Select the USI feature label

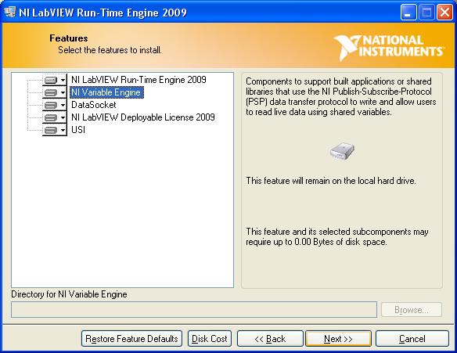pos(78,130)
